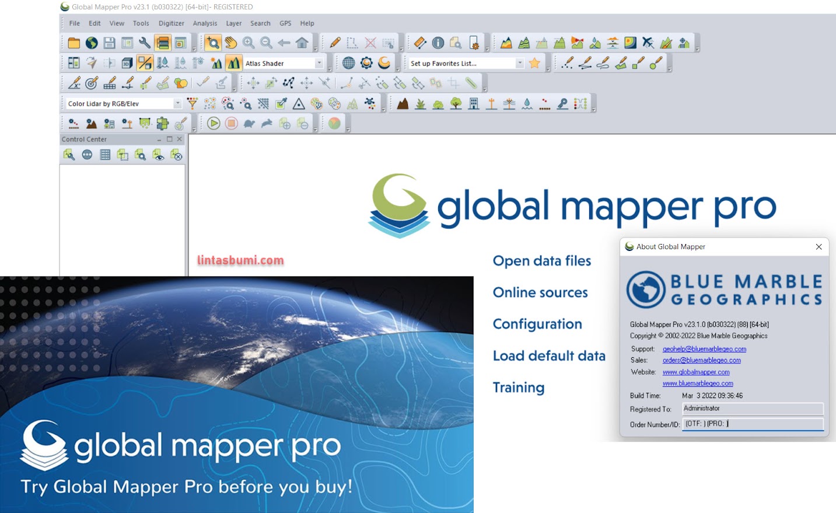Click the Create Area feature pencil icon
This screenshot has width=836, height=513.
click(x=621, y=63)
